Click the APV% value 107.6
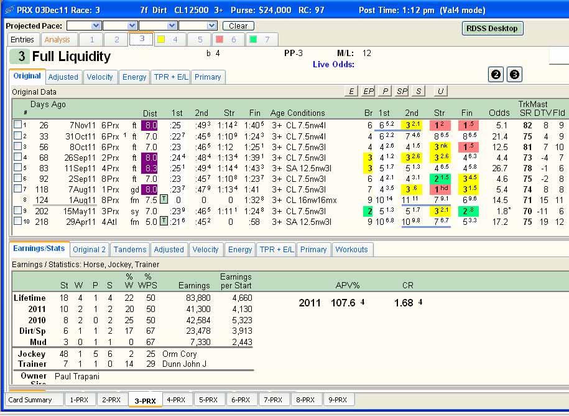Screen dimensions: 569x416 coord(343,303)
